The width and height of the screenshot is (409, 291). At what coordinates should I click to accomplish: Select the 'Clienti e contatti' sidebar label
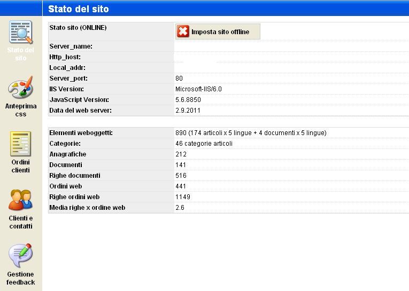coord(21,222)
